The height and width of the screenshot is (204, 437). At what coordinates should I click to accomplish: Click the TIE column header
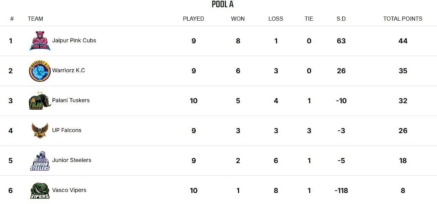(309, 19)
